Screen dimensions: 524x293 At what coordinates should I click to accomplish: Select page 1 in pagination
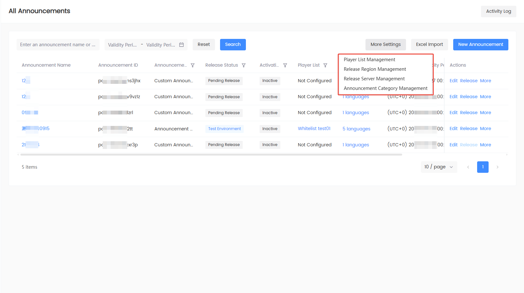[483, 167]
